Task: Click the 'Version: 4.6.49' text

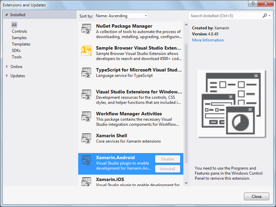Action: 205,34
